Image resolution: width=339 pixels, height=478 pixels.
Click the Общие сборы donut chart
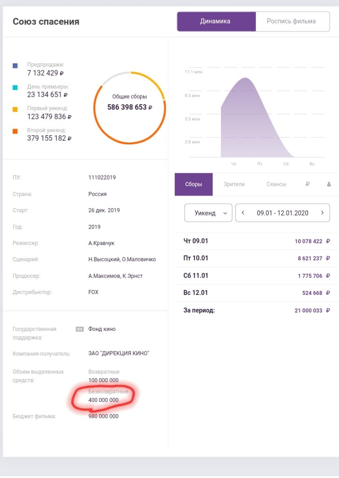pos(130,107)
